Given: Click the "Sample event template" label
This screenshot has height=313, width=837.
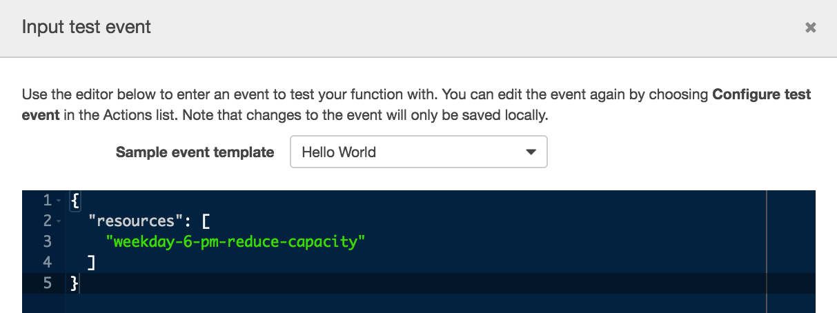Looking at the screenshot, I should pyautogui.click(x=195, y=152).
